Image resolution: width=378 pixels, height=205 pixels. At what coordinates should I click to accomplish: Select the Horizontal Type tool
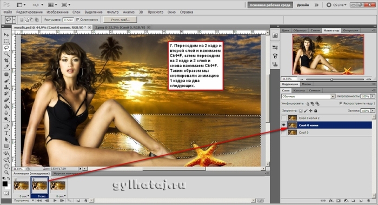click(x=6, y=133)
